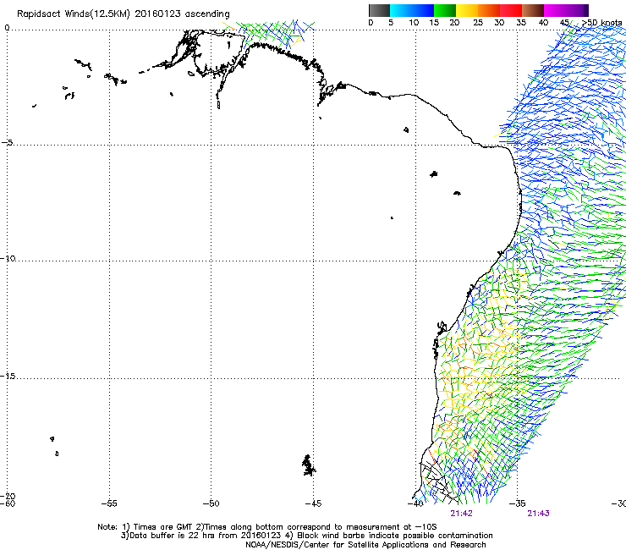Image resolution: width=626 pixels, height=550 pixels.
Task: Click the '-45' longitude axis label
Action: [x=313, y=503]
